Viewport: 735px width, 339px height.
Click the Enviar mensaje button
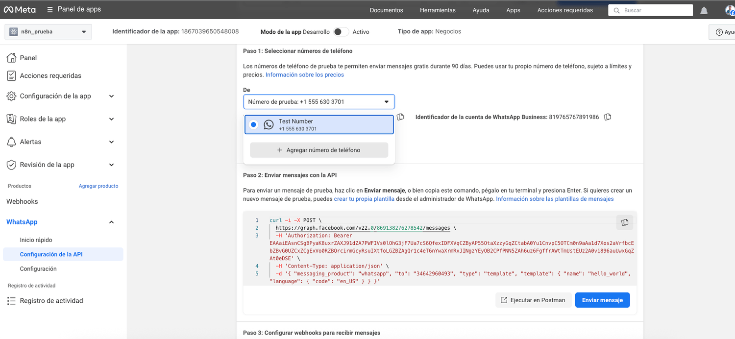tap(602, 300)
